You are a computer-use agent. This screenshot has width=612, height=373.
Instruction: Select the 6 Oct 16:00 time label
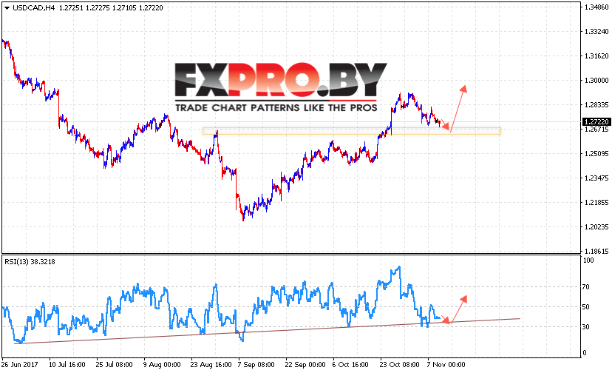click(350, 364)
